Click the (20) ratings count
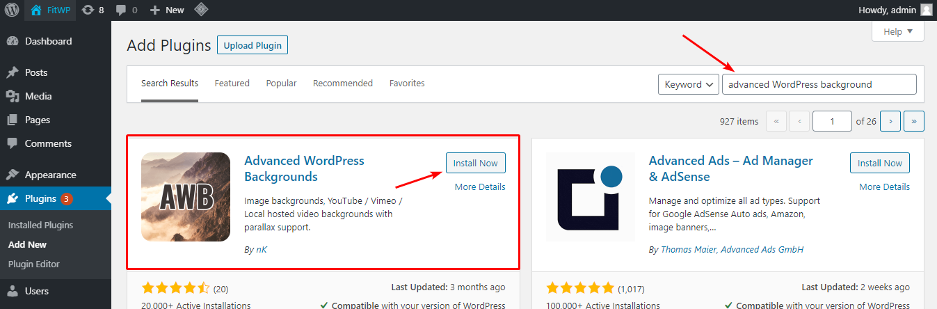The height and width of the screenshot is (309, 937). tap(221, 287)
